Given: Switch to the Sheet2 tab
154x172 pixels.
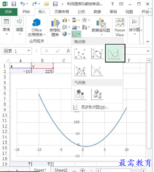Looking at the screenshot, I should coord(61,170).
